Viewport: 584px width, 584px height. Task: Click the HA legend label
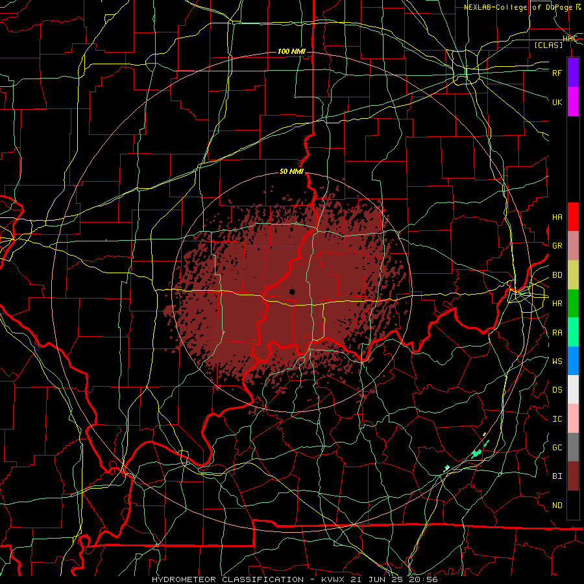557,217
